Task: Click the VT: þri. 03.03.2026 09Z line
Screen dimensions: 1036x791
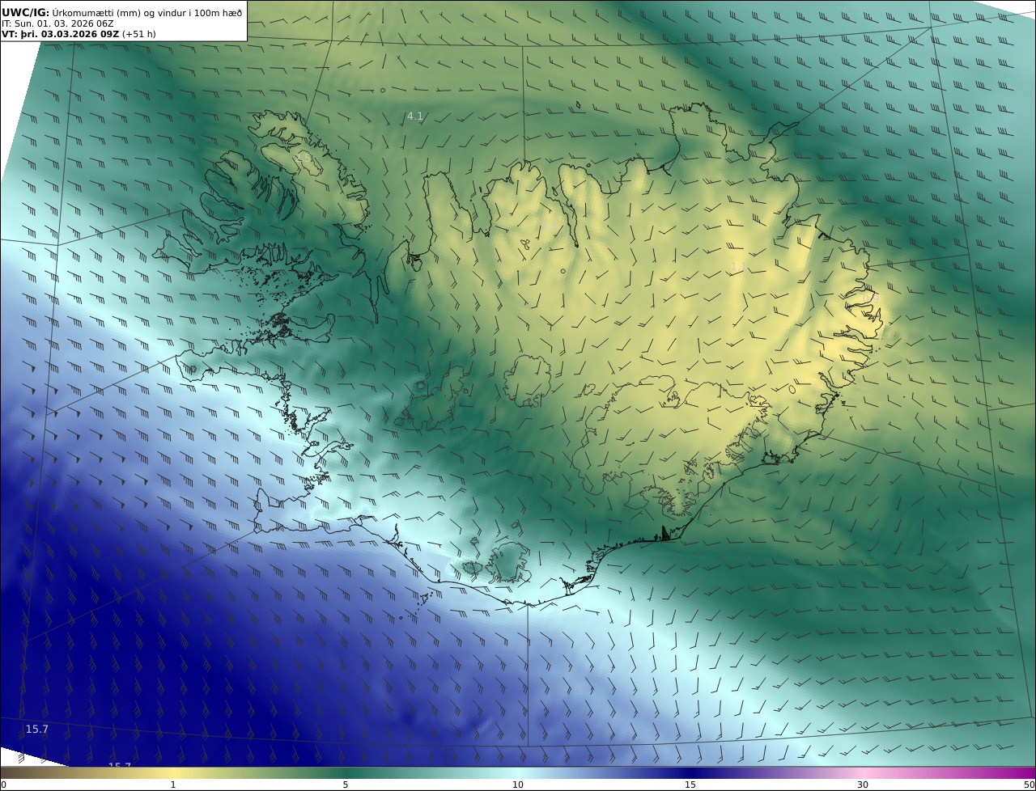Action: 80,35
